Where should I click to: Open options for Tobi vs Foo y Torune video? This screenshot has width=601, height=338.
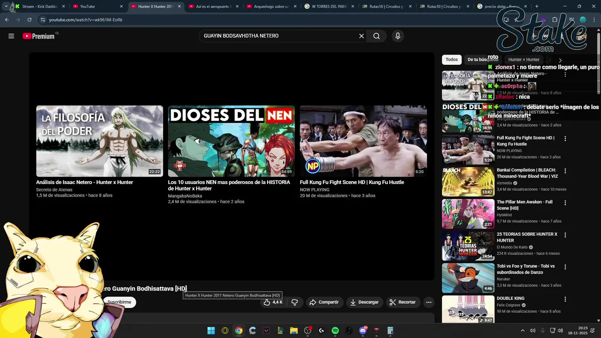pyautogui.click(x=565, y=267)
